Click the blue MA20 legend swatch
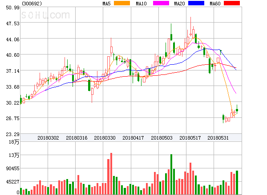This screenshot has height=195, width=267. [x=196, y=3]
